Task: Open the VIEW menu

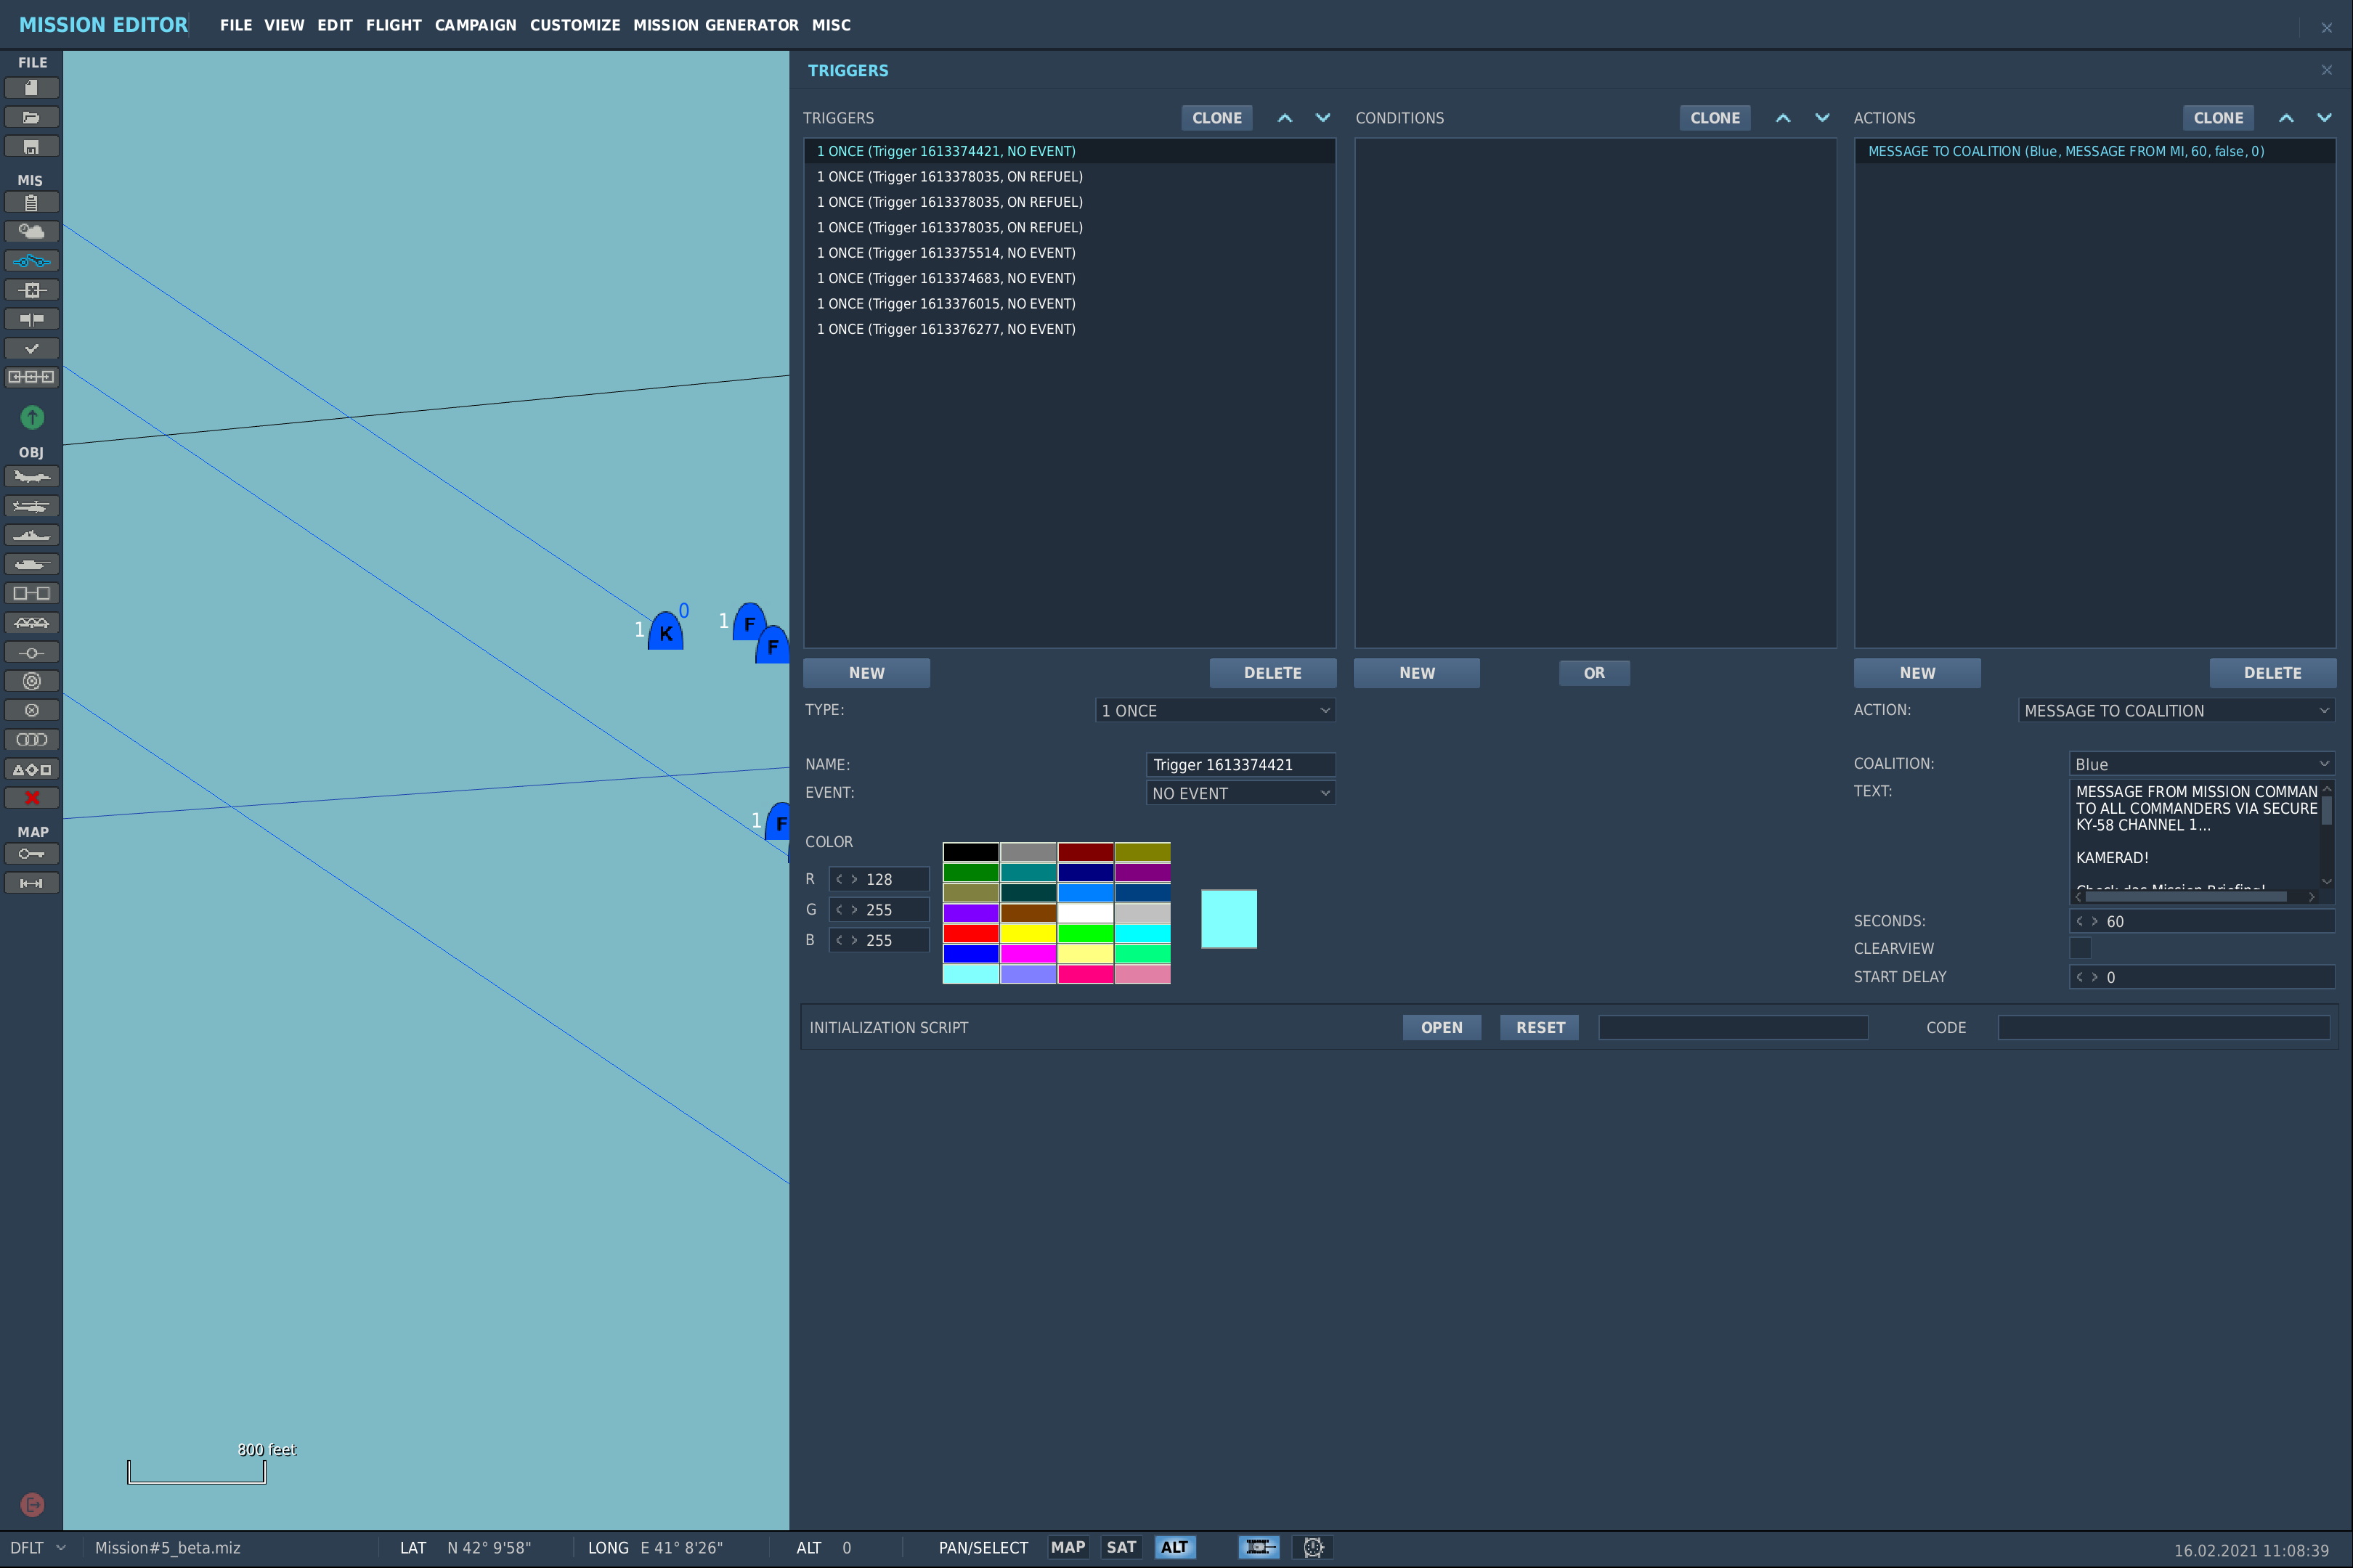Action: [x=284, y=25]
